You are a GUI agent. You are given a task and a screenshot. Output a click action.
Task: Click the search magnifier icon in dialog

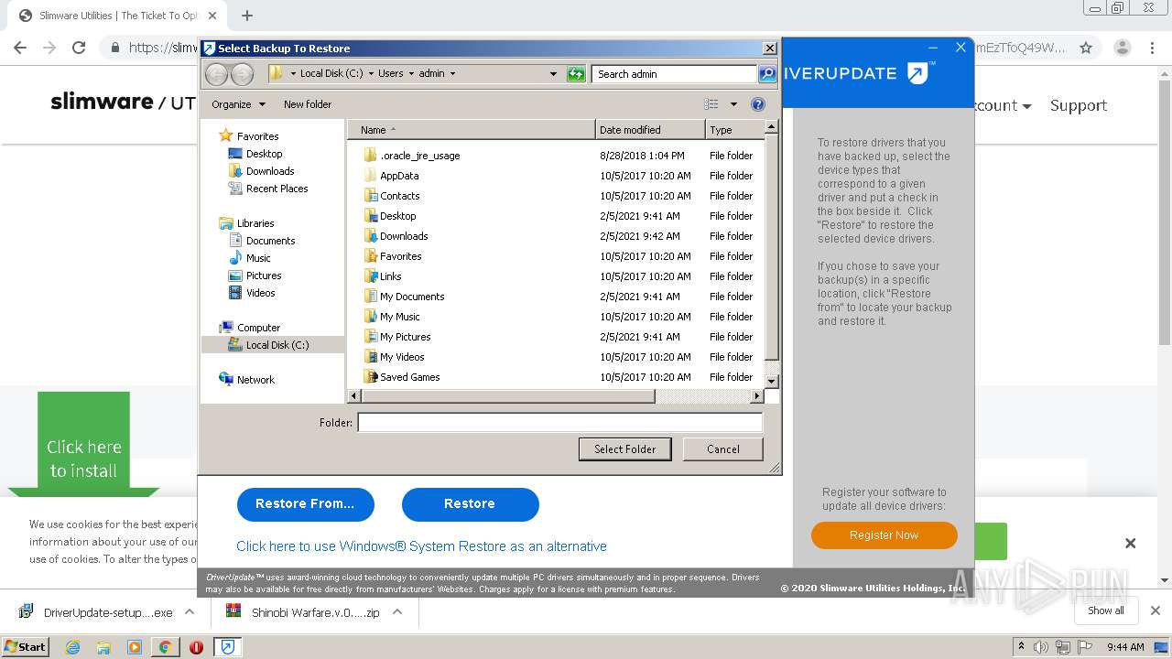(x=767, y=74)
